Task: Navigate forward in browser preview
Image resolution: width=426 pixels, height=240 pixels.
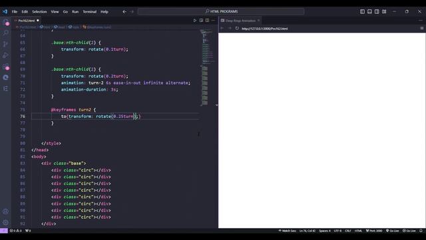Action: 230,28
